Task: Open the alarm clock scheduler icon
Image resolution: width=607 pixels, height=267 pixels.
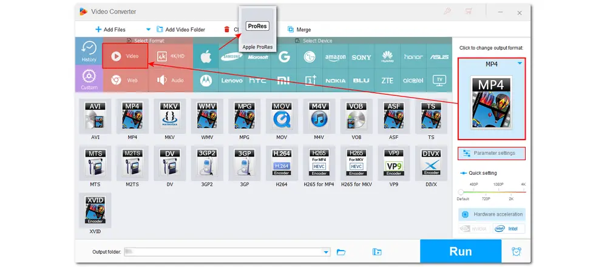Action: [516, 251]
